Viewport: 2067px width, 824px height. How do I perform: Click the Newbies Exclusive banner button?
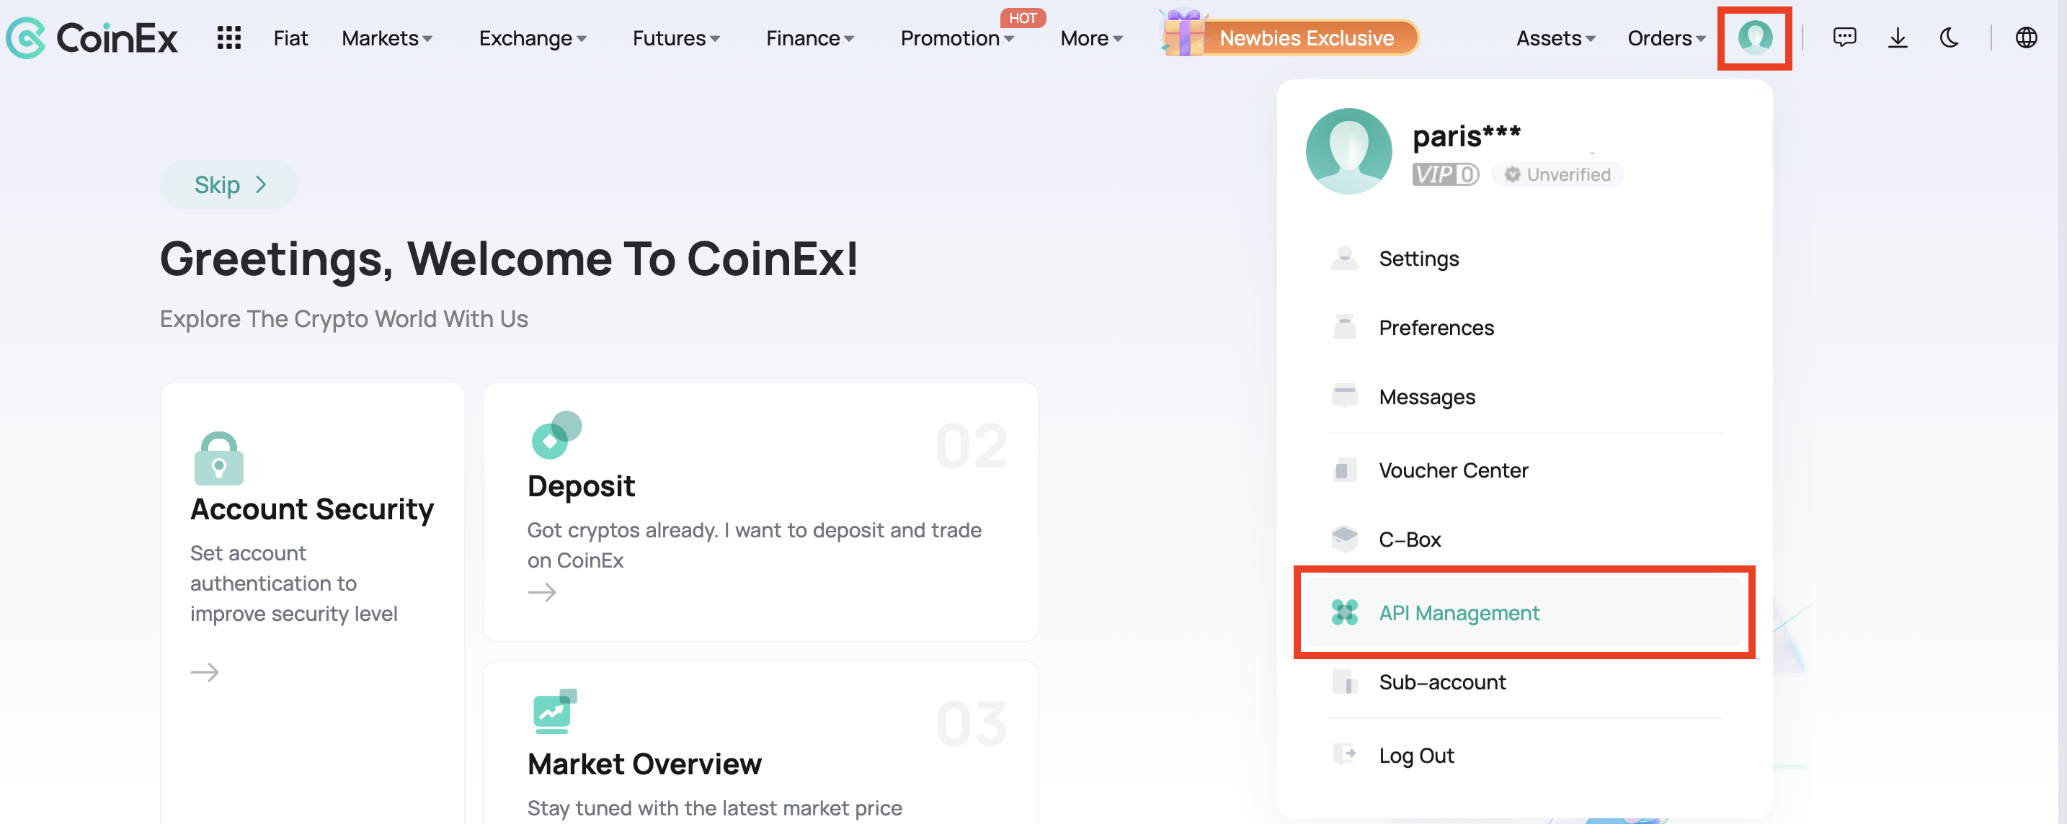[1305, 37]
